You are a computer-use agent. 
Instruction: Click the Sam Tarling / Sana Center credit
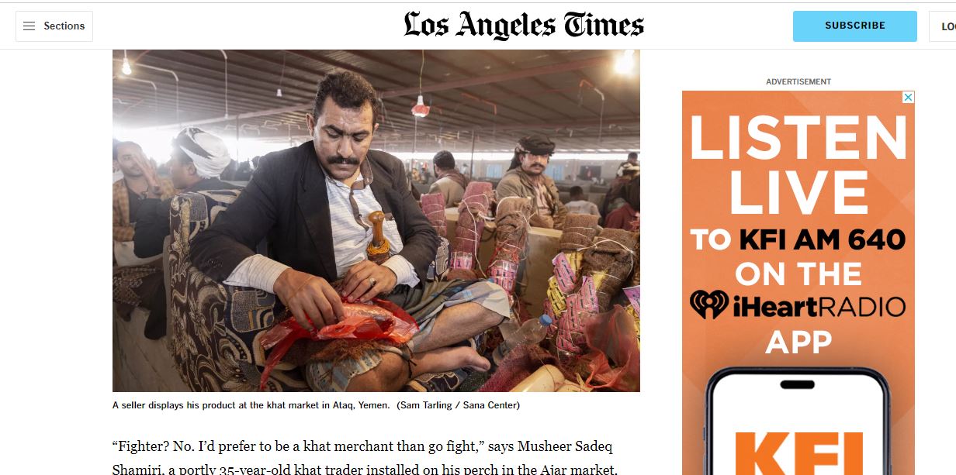(x=458, y=405)
